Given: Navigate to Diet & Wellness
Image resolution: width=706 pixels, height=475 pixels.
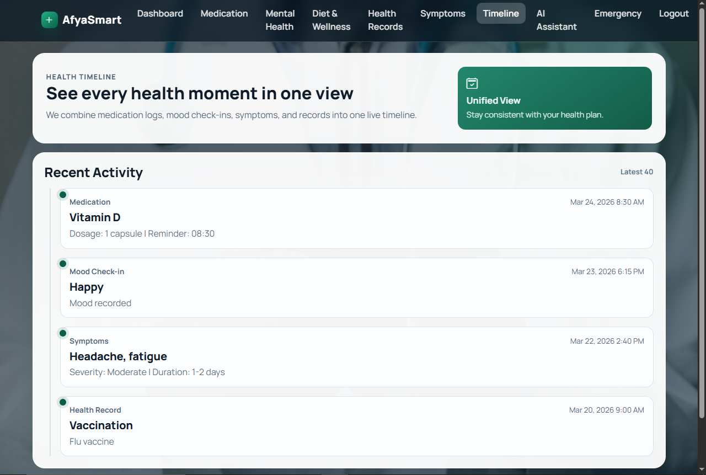Looking at the screenshot, I should (x=331, y=20).
